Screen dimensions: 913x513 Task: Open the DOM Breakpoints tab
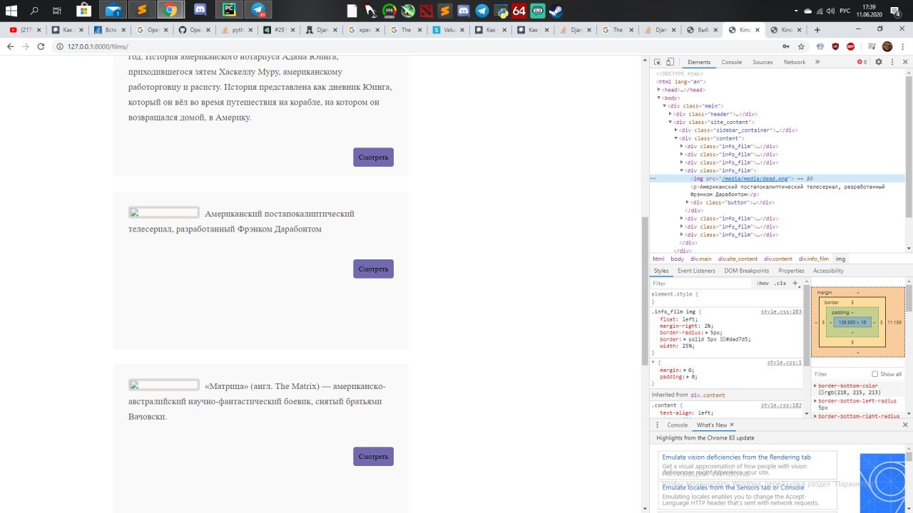tap(747, 271)
